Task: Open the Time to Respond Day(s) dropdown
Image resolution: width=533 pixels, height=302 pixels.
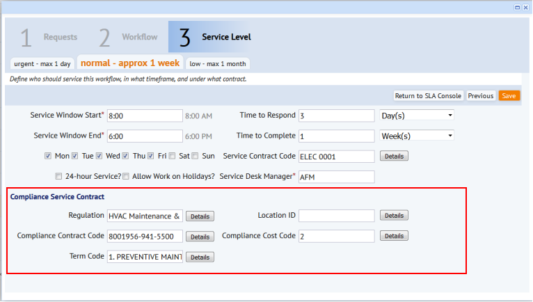Action: pyautogui.click(x=417, y=115)
